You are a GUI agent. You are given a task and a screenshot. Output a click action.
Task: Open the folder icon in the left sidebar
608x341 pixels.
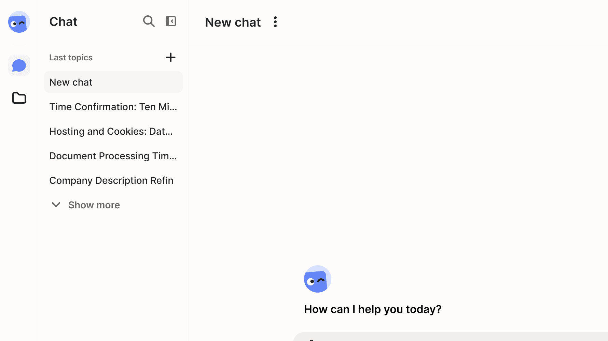tap(19, 98)
